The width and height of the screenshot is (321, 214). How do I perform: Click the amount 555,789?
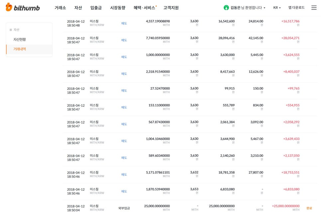pos(229,105)
